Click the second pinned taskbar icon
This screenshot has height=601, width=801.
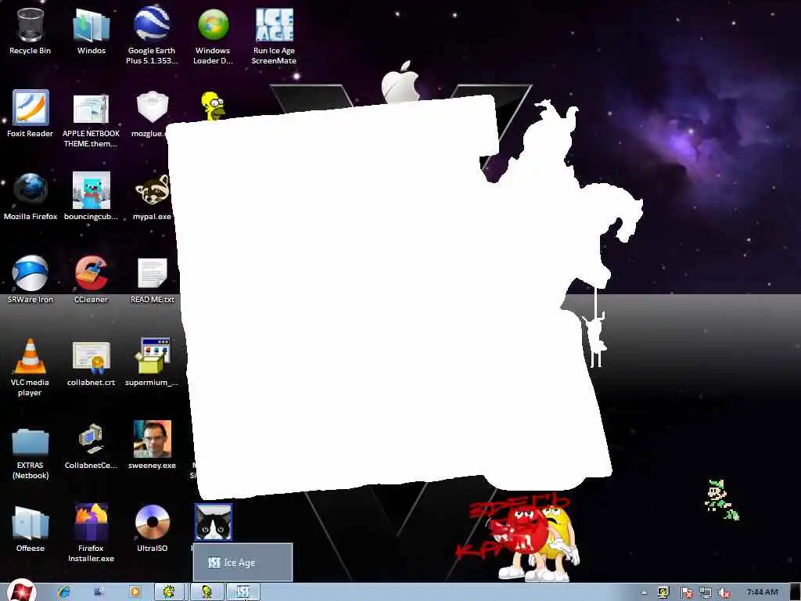pos(99,592)
